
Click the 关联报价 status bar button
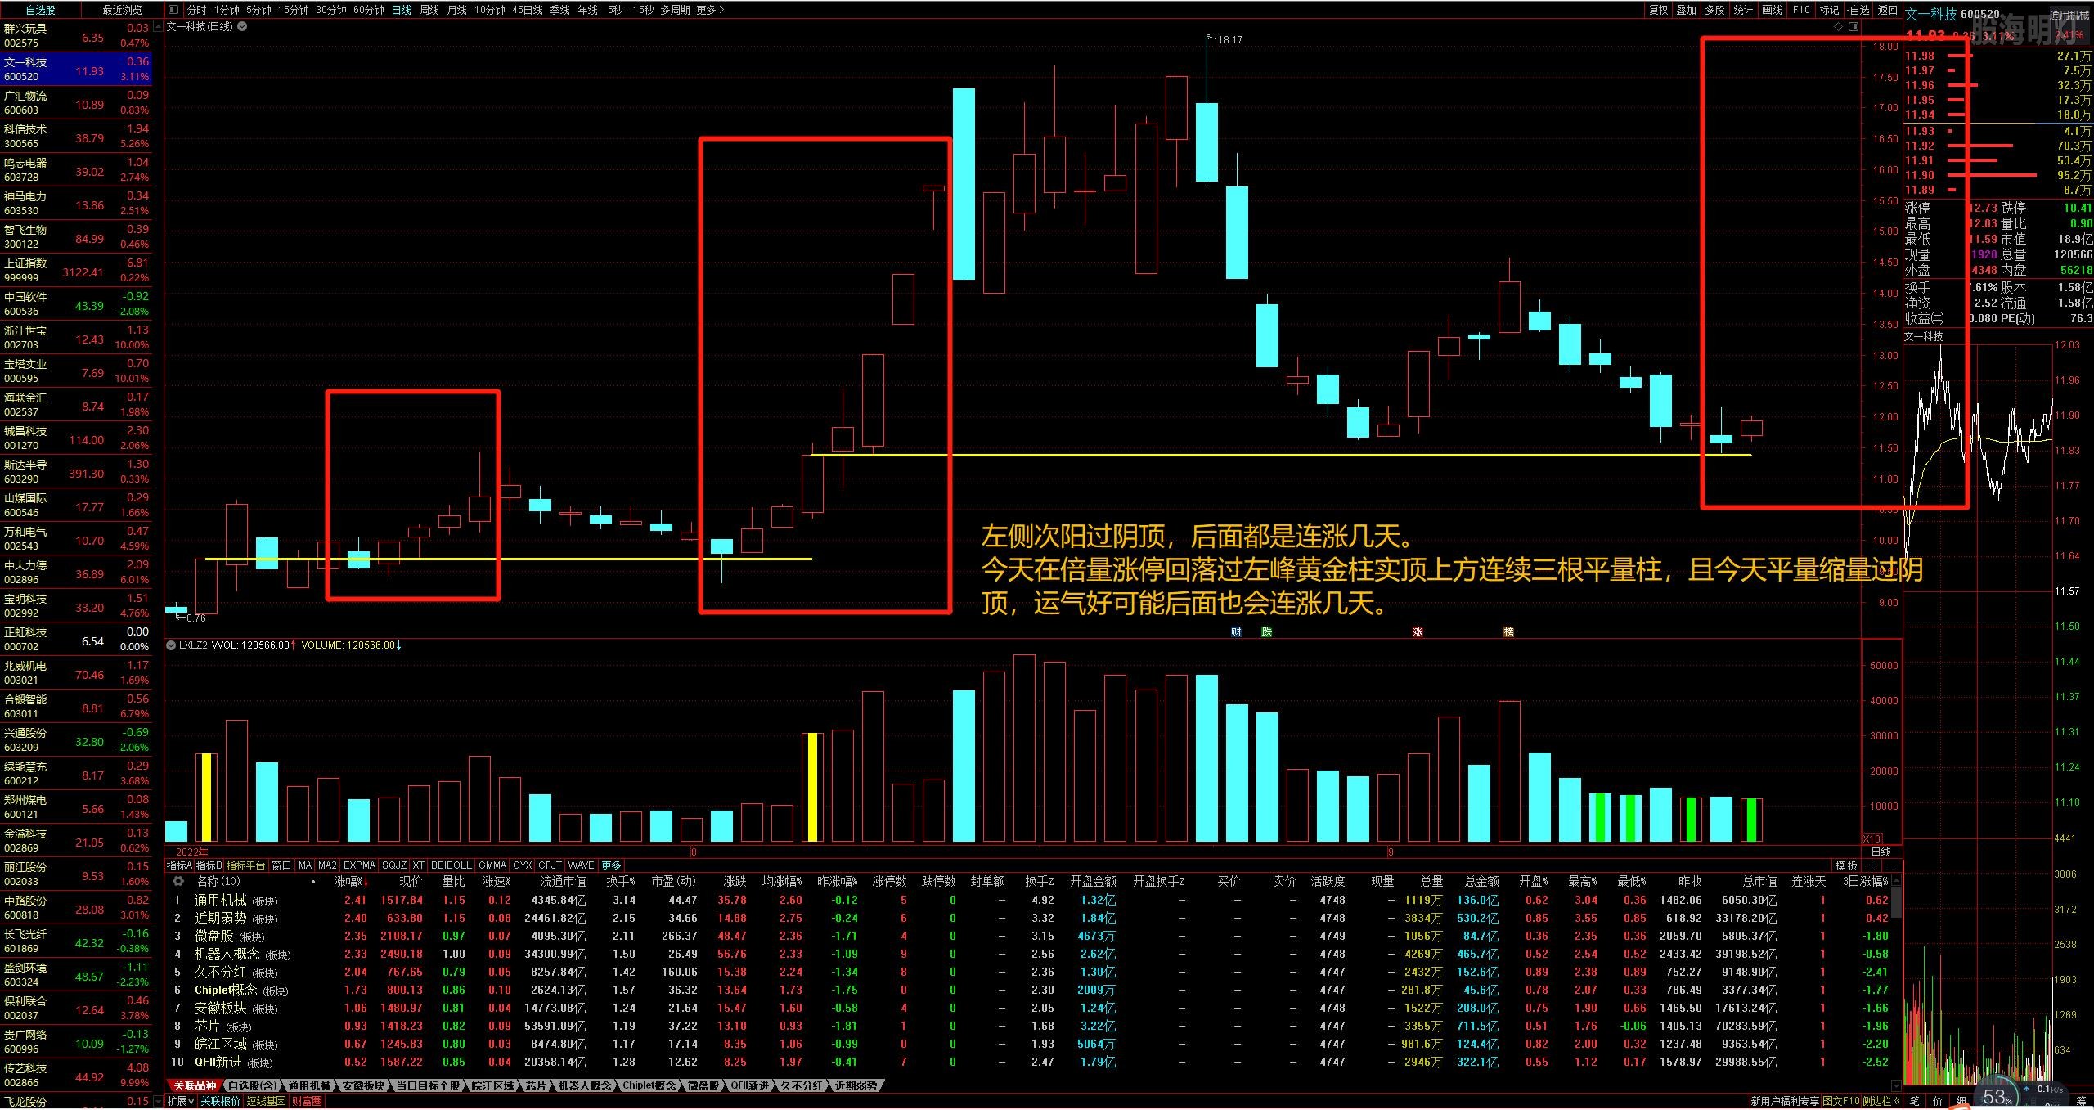coord(220,1101)
